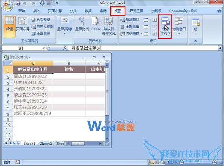
Task: Switch to the 插入 ribbon tab
Action: (37, 11)
